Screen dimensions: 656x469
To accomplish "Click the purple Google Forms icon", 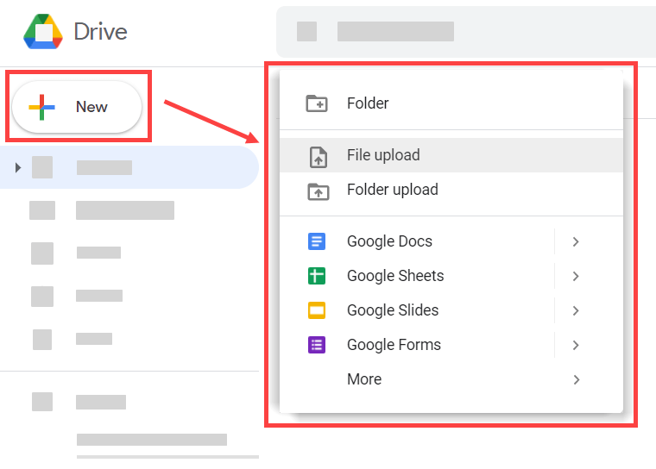I will (x=317, y=345).
